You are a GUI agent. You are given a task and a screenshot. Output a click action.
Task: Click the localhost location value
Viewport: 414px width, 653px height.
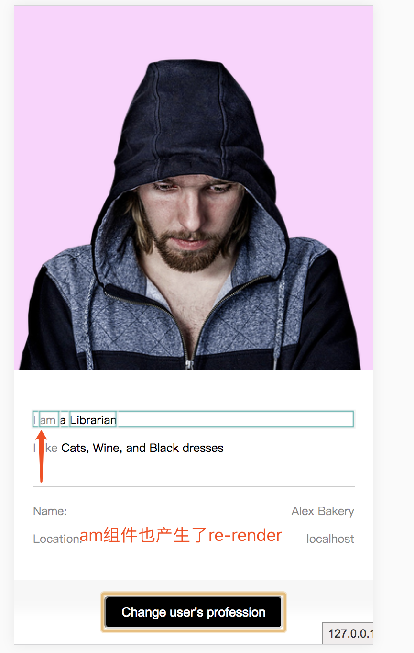pyautogui.click(x=330, y=539)
